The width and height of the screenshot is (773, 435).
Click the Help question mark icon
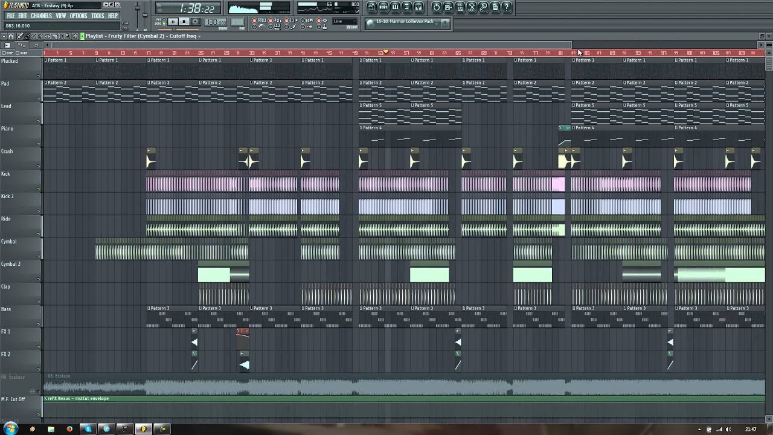tap(507, 7)
